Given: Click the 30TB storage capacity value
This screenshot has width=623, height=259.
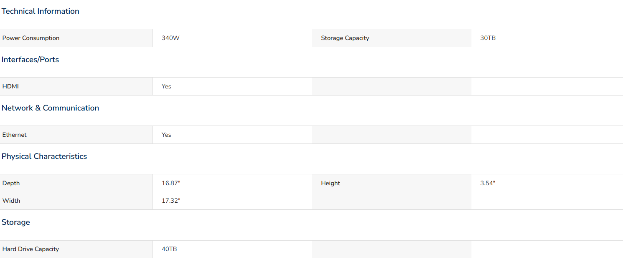Looking at the screenshot, I should [488, 38].
